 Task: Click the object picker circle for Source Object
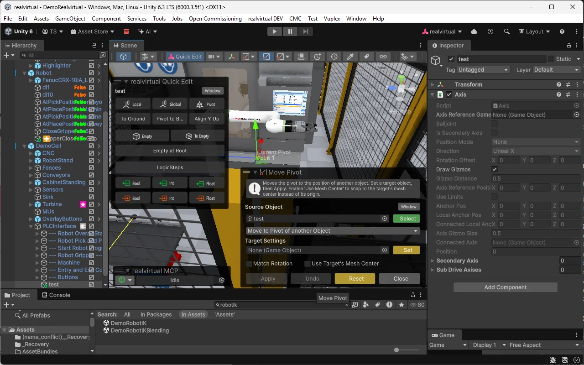pos(385,219)
